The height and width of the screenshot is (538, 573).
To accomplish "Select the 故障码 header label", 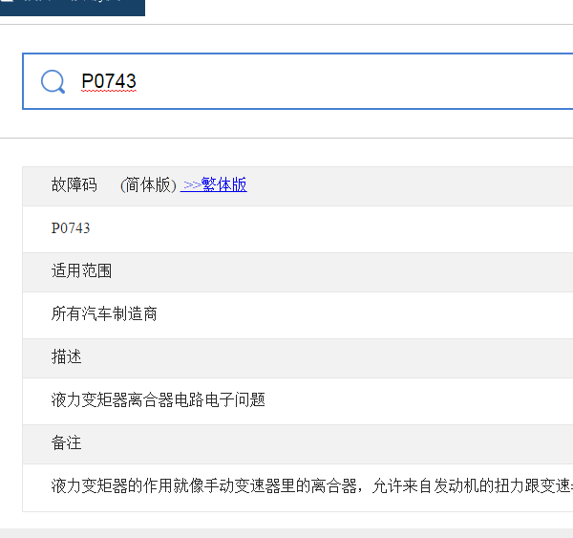I will pyautogui.click(x=74, y=184).
